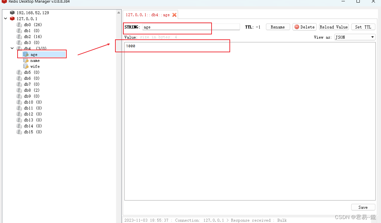Viewport: 381px width, 223px height.
Task: Delete the age key
Action: [304, 27]
